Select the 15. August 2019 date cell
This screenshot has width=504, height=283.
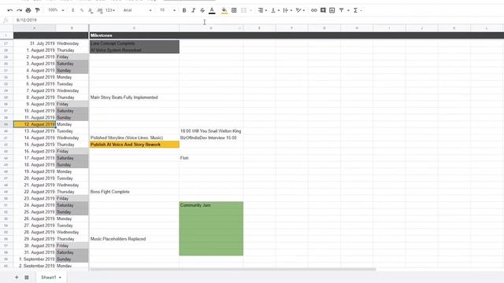(35, 145)
